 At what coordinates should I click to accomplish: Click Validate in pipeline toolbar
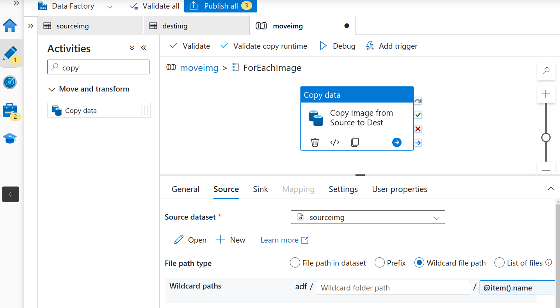190,46
